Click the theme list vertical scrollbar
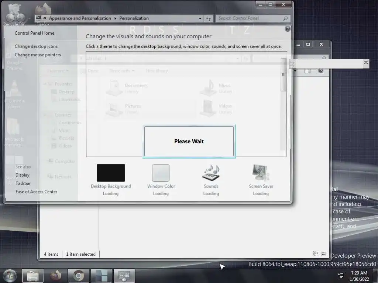 [x=283, y=74]
